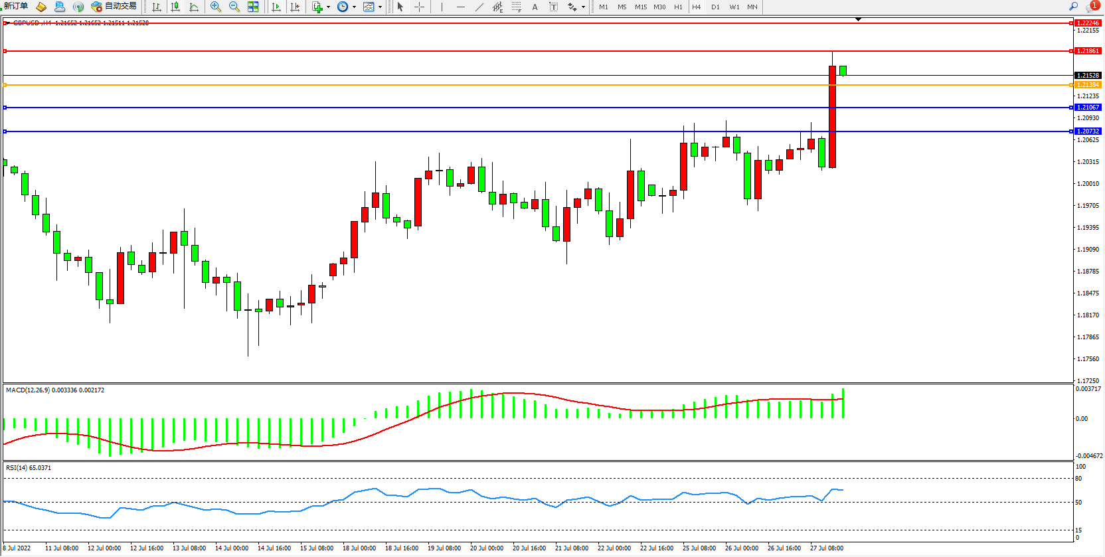Click the 自动交易 auto trading button

(x=114, y=6)
